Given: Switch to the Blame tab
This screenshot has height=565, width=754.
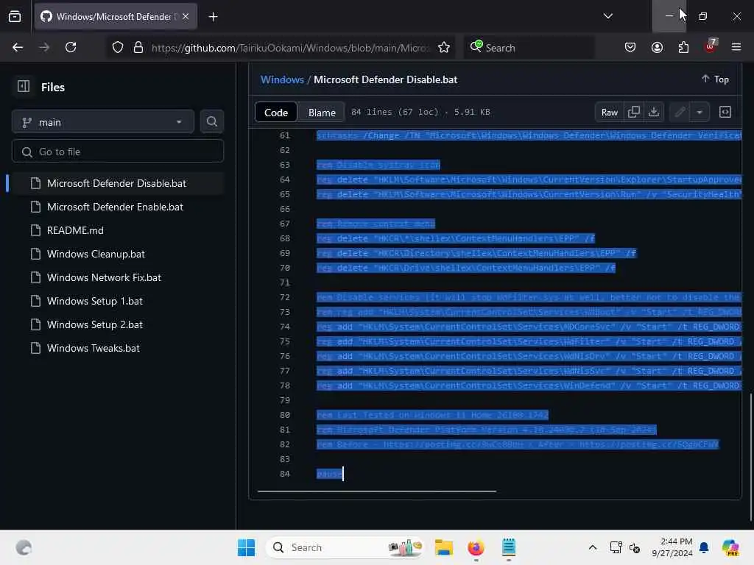Looking at the screenshot, I should (x=322, y=113).
